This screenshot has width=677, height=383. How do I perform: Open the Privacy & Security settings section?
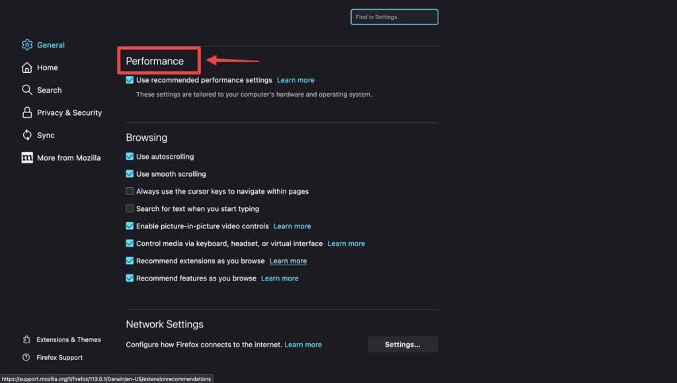[69, 112]
